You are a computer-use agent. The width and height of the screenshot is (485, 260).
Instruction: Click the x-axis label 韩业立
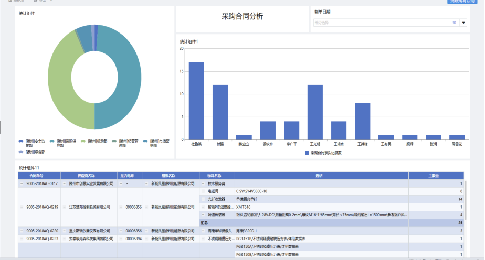[244, 144]
